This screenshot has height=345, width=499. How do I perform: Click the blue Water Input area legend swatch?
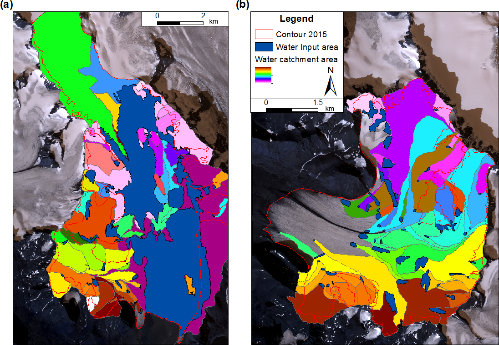264,47
